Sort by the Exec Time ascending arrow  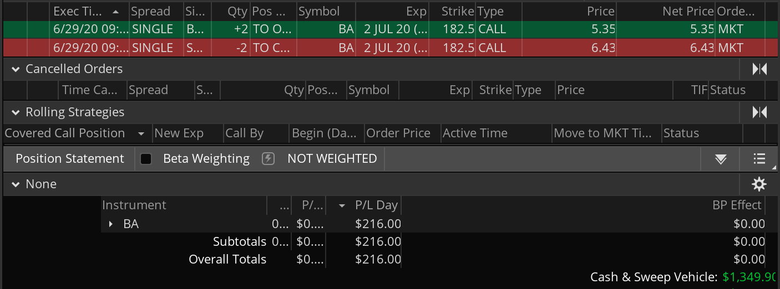[x=115, y=12]
